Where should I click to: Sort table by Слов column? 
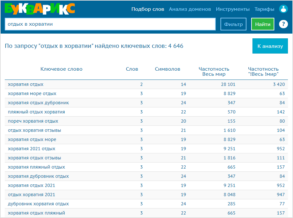(132, 69)
